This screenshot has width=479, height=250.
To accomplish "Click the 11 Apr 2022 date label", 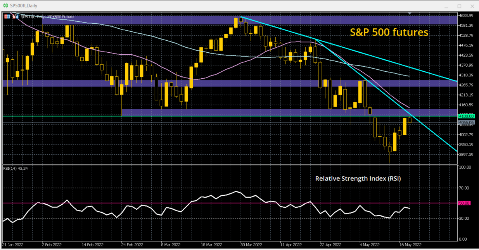I will (291, 245).
